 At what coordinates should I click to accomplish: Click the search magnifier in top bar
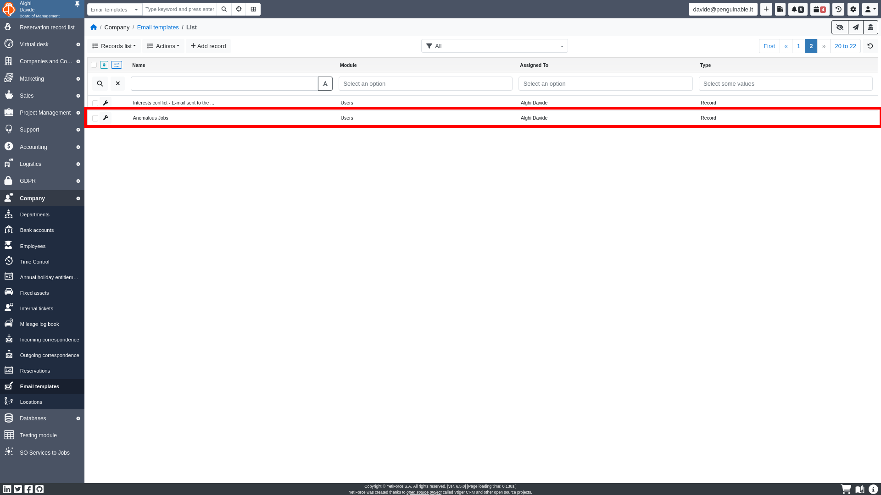pyautogui.click(x=224, y=9)
